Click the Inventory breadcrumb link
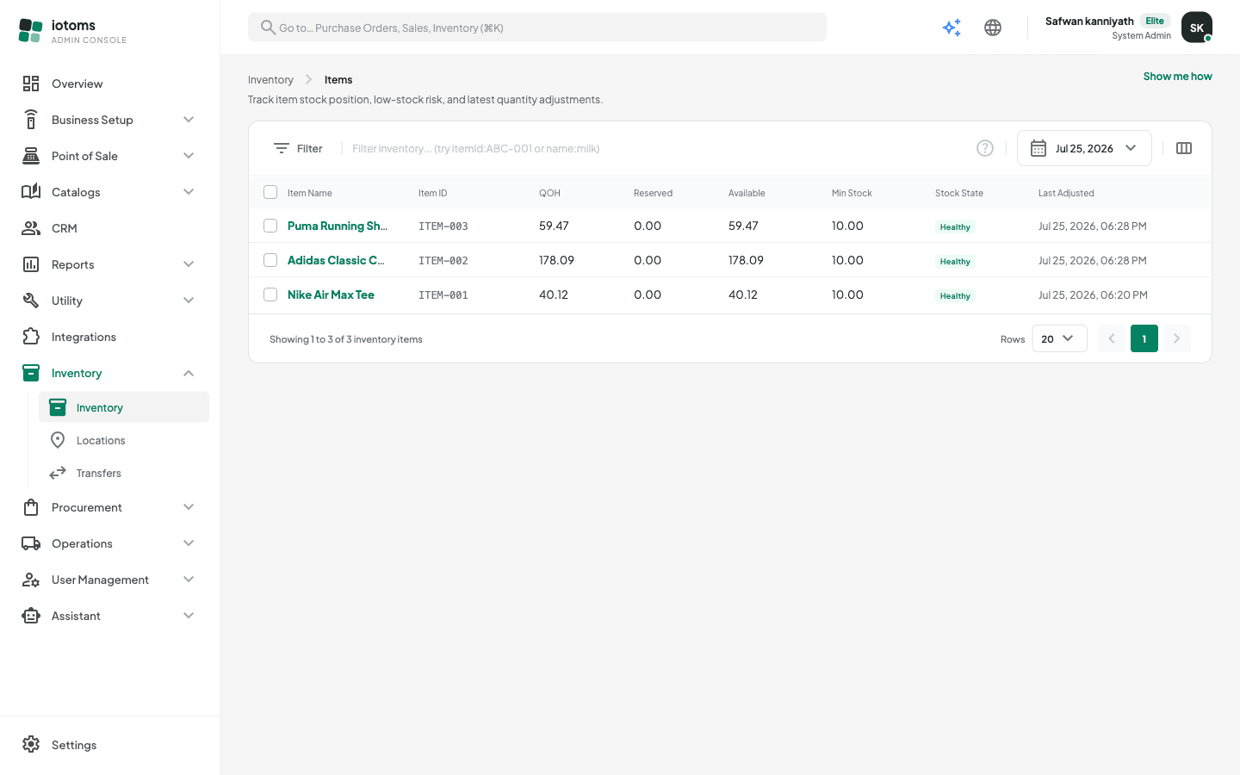This screenshot has width=1240, height=775. click(x=270, y=80)
